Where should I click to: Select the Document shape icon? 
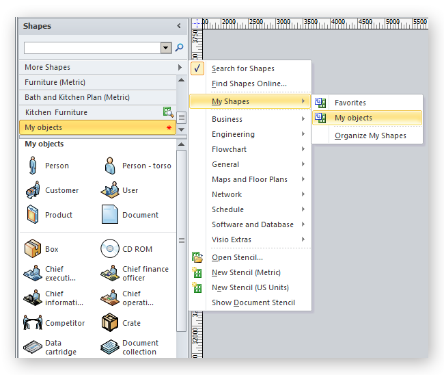pos(109,215)
